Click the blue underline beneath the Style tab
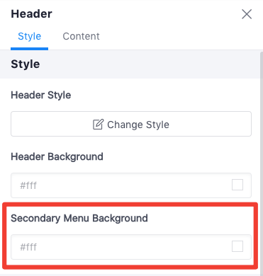The width and height of the screenshot is (263, 276). pyautogui.click(x=29, y=49)
